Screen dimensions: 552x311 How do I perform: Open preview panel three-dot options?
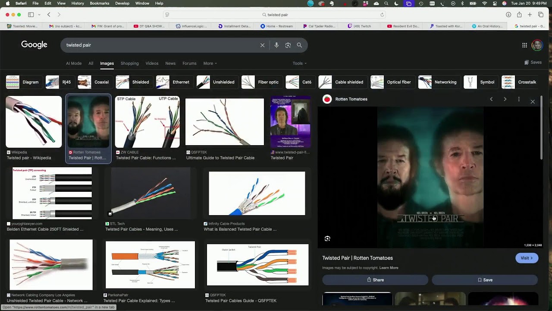[x=519, y=99]
